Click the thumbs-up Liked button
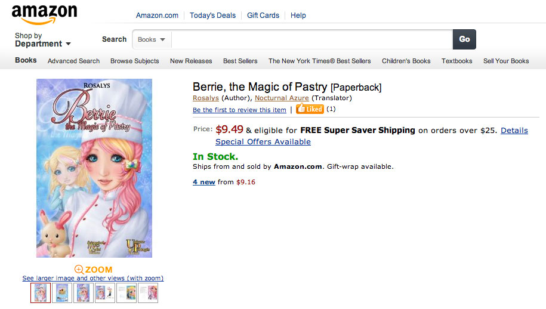 [x=310, y=109]
